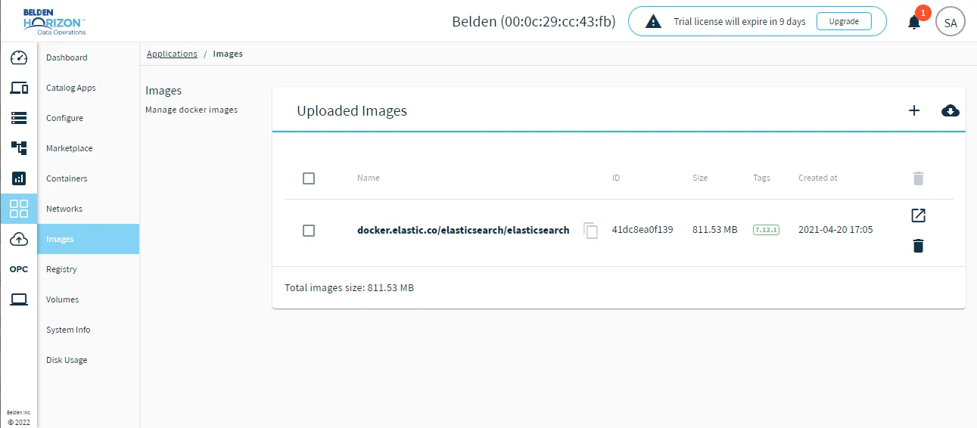
Task: Click the Manage docker images subtitle
Action: 191,110
